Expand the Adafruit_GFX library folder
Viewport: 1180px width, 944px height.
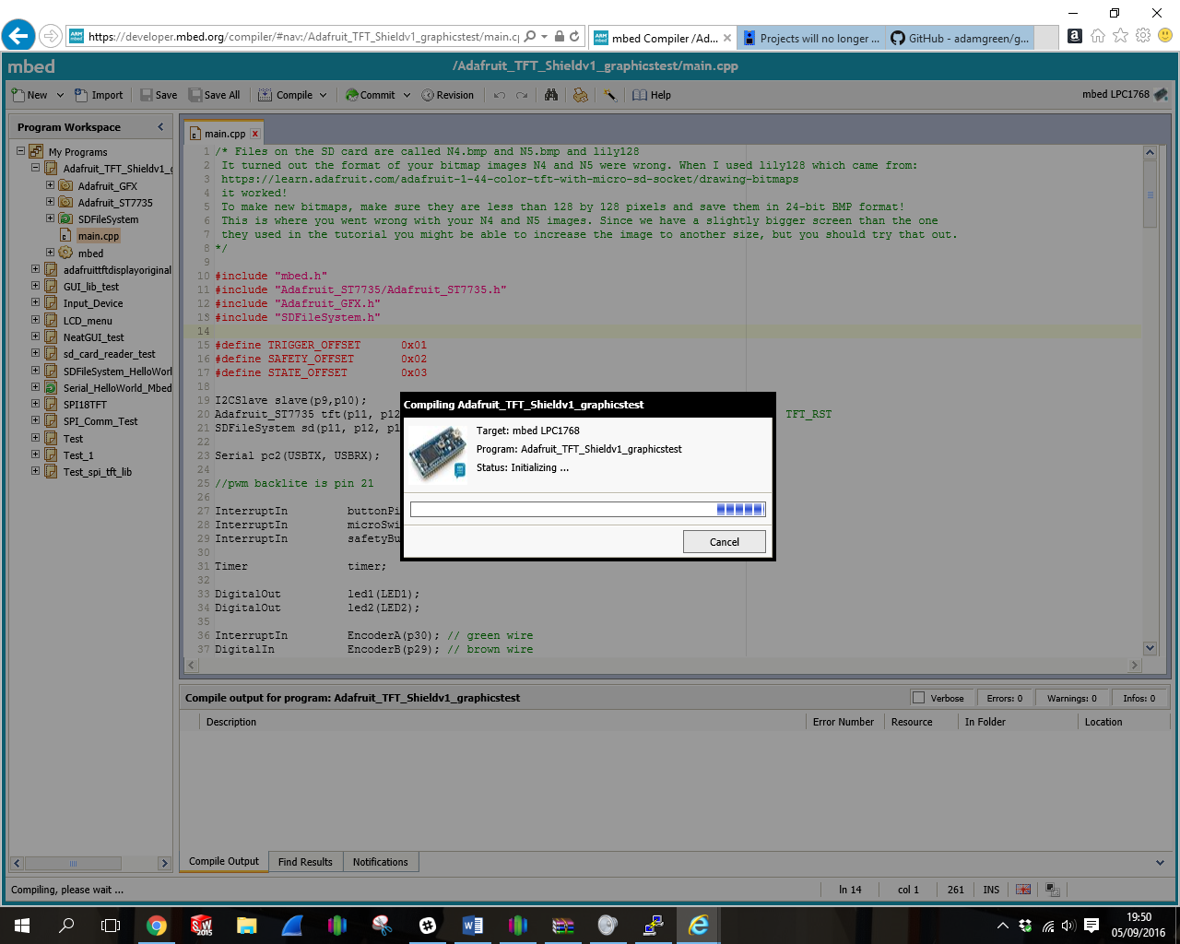(52, 185)
